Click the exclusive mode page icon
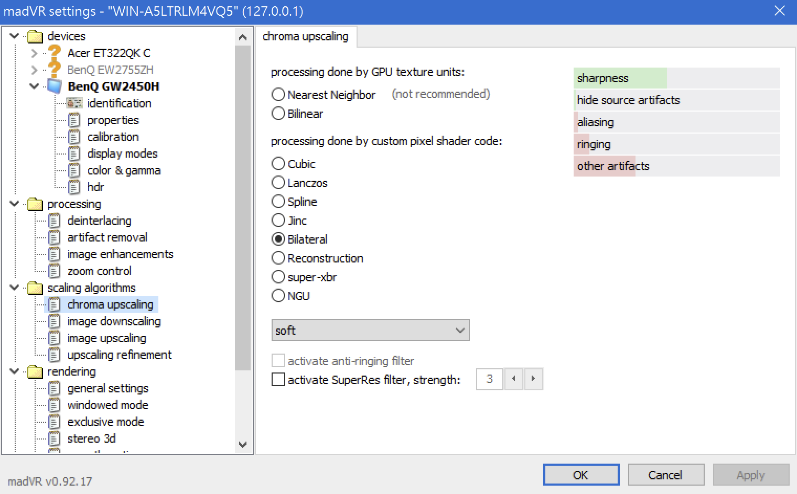Viewport: 797px width, 494px height. click(x=55, y=422)
